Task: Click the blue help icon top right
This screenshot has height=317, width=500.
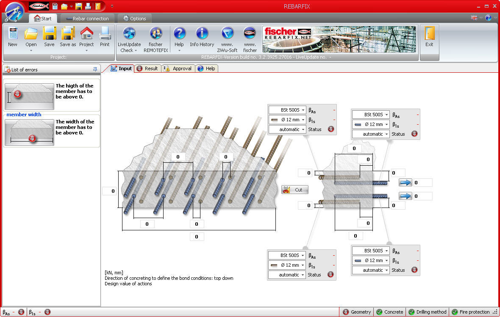Action: 488,18
